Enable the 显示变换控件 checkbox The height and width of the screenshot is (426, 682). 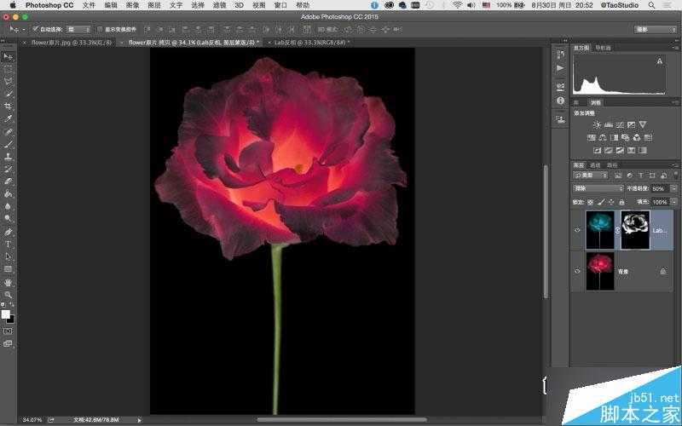point(100,29)
